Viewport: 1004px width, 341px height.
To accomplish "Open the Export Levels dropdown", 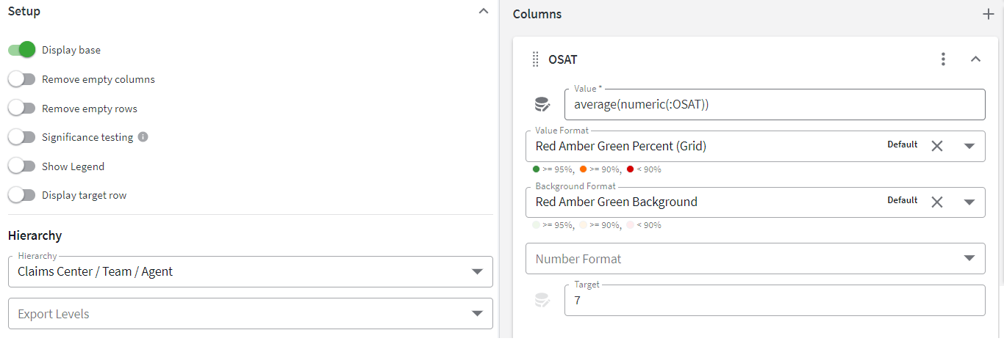I will 251,314.
